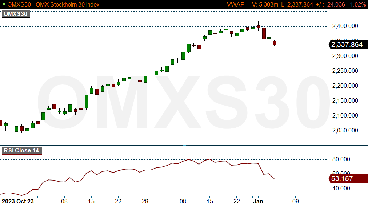
Task: Click the end point of RSI line
Action: (x=274, y=179)
